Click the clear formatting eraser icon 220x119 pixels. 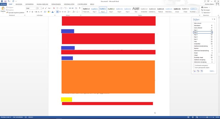point(54,8)
